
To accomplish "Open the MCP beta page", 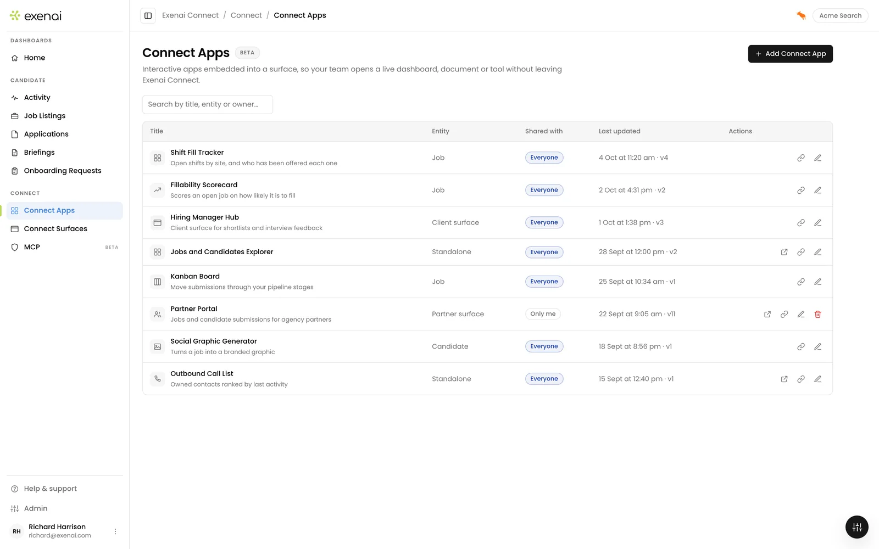I will pyautogui.click(x=65, y=247).
